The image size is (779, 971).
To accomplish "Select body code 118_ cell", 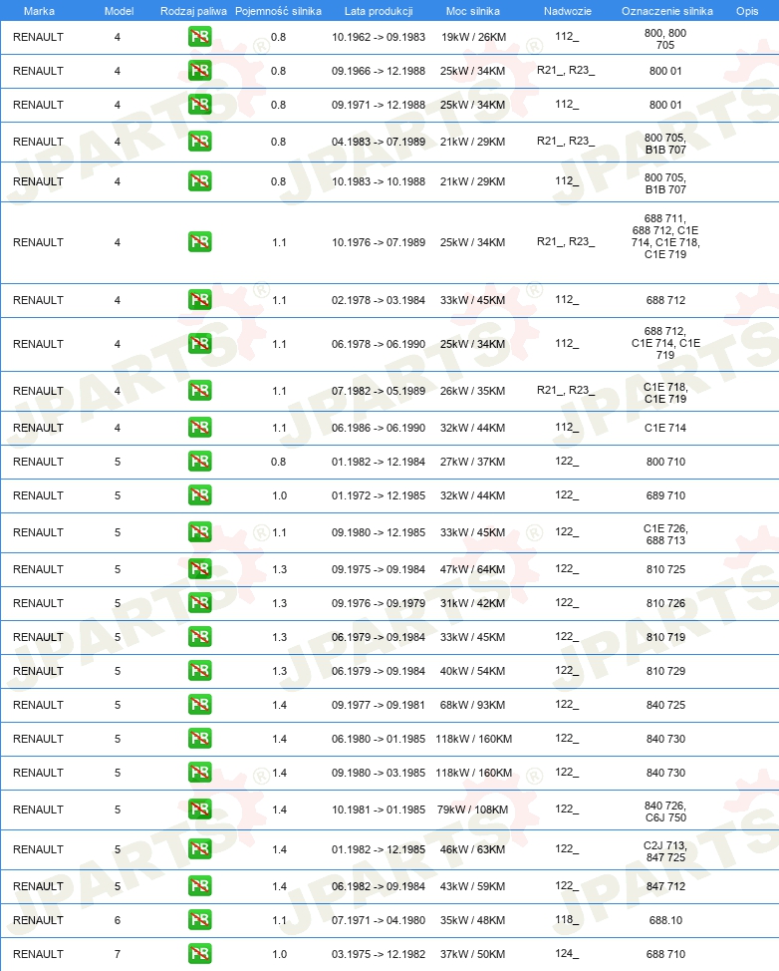I will click(567, 919).
